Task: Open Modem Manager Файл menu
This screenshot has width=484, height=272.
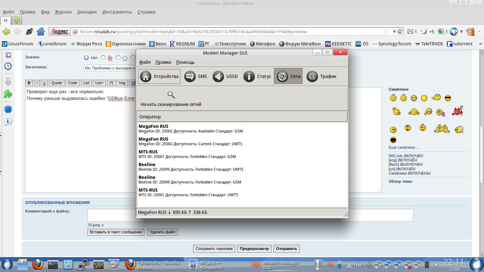Action: [145, 62]
